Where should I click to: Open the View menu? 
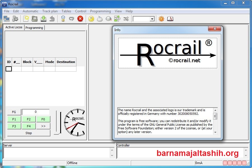[x=118, y=11]
